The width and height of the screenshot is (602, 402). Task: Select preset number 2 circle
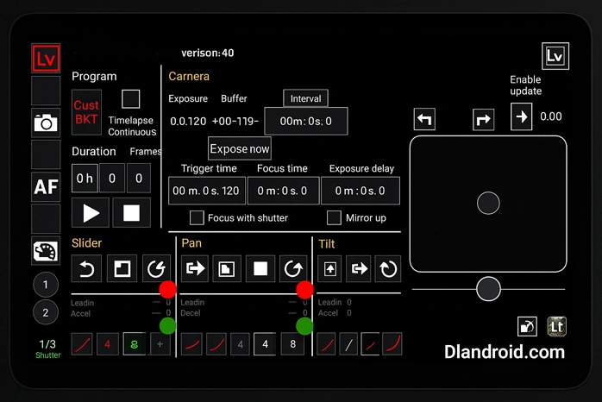tap(46, 312)
